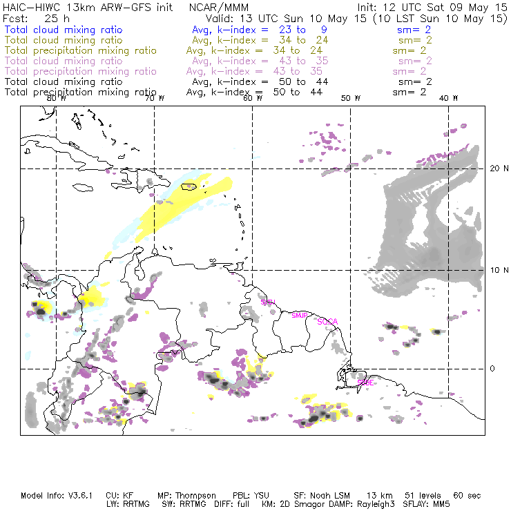Click "(10 LST Sun 10 May 15)" local time
This screenshot has width=511, height=511.
pos(441,19)
